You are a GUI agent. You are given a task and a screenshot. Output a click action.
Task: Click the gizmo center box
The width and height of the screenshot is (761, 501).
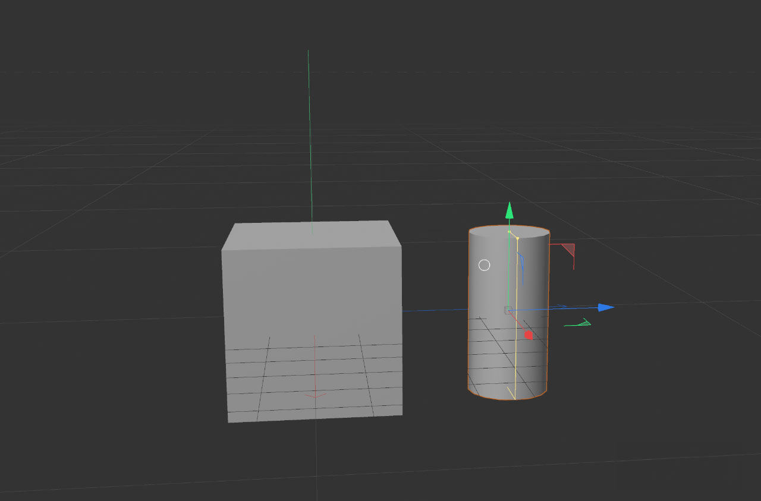click(x=508, y=310)
